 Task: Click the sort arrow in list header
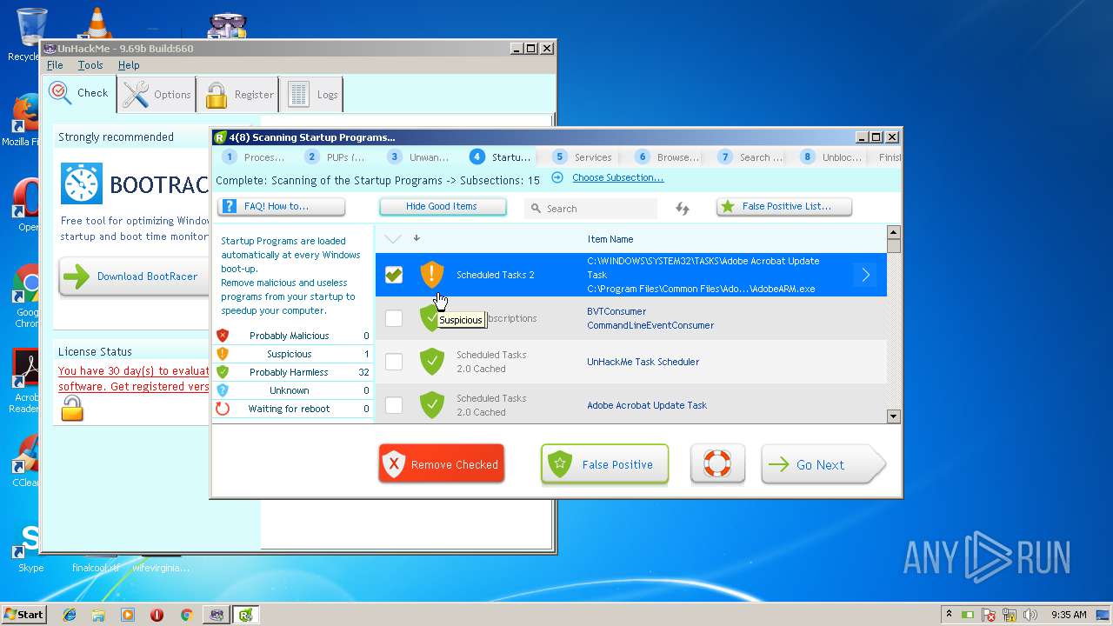pyautogui.click(x=417, y=238)
